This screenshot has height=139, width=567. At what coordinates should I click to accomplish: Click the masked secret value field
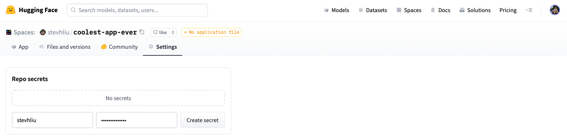point(137,120)
